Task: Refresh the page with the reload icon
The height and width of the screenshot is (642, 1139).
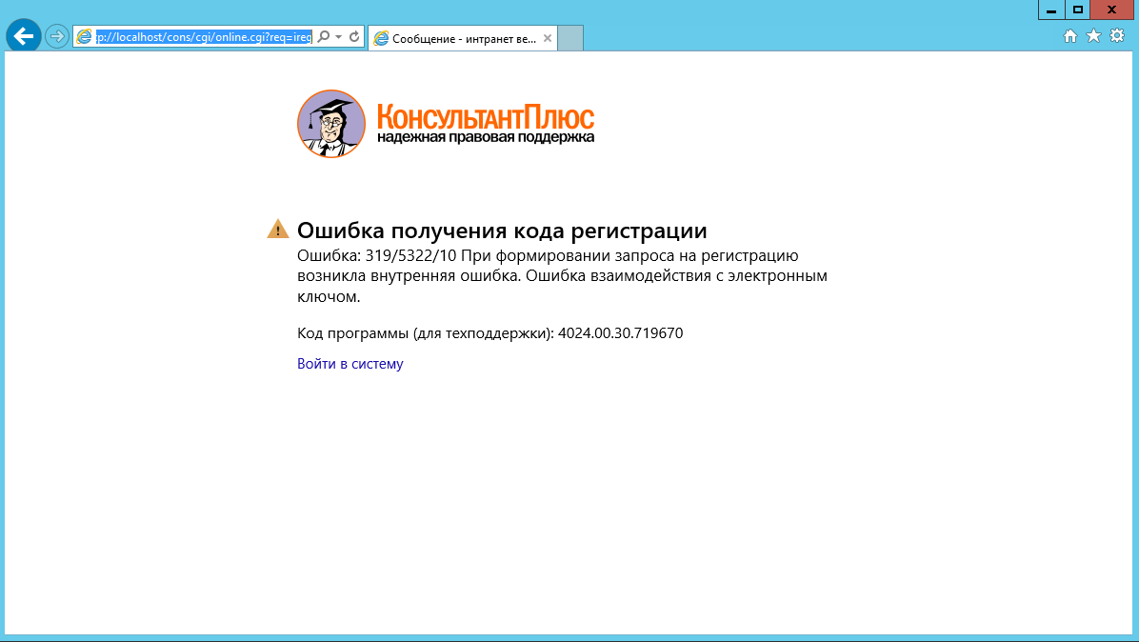Action: tap(354, 36)
